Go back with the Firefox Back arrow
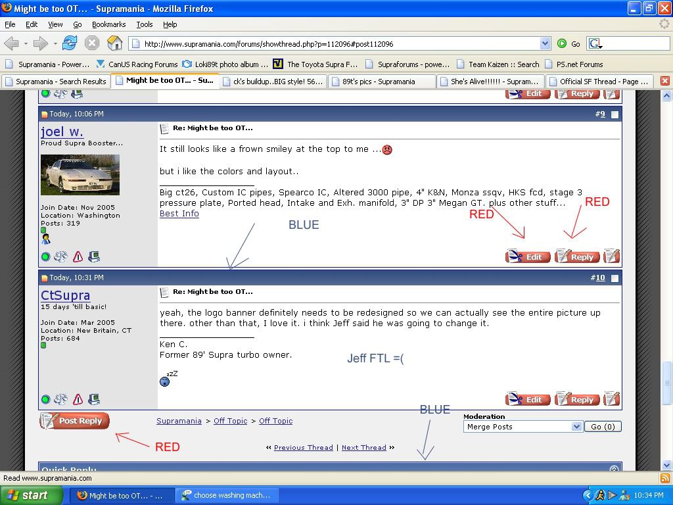The height and width of the screenshot is (505, 673). [11, 43]
